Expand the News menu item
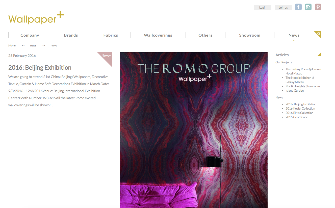The width and height of the screenshot is (335, 208). point(294,35)
